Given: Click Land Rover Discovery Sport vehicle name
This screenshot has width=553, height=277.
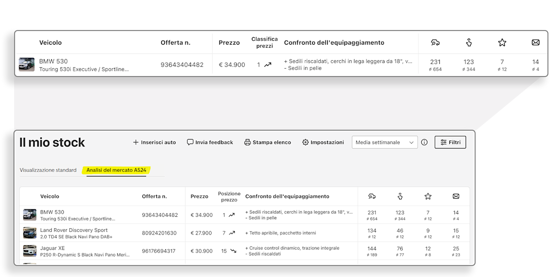Looking at the screenshot, I should point(74,230).
